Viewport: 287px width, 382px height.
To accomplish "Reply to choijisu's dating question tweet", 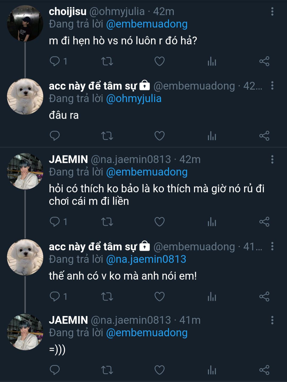I will [55, 61].
